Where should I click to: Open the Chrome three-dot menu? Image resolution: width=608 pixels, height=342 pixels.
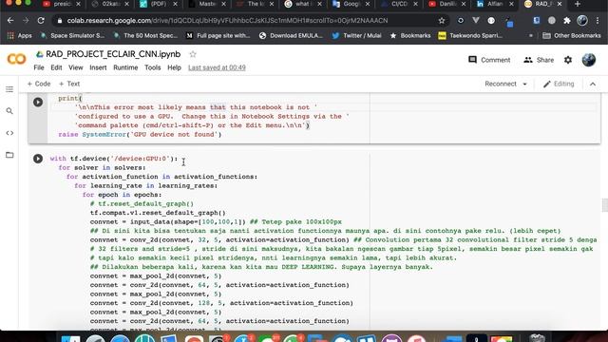click(598, 21)
